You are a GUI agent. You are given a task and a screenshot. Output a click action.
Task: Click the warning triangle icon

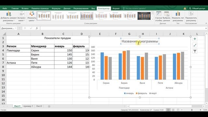pos(185,8)
